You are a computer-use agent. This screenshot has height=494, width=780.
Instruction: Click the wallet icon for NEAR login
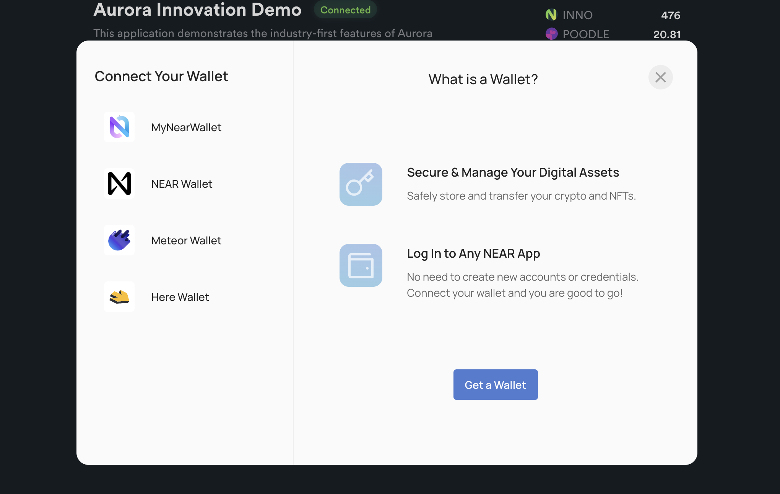click(361, 265)
